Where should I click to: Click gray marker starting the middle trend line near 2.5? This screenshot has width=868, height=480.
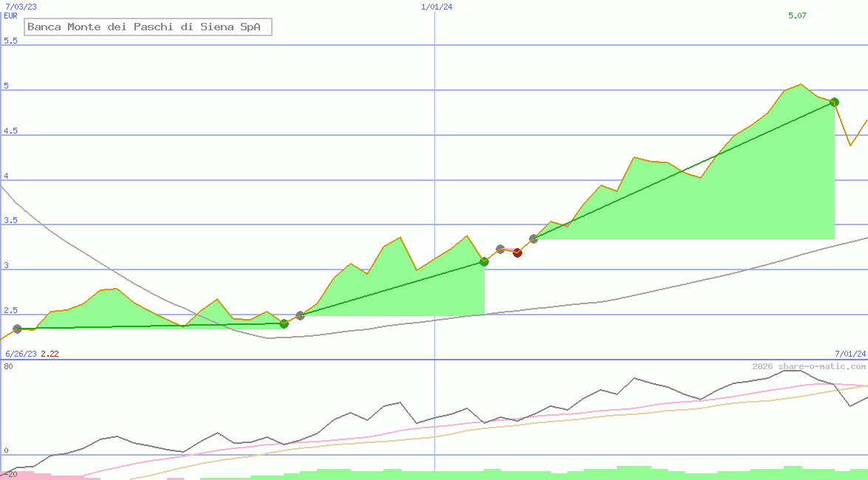point(300,315)
